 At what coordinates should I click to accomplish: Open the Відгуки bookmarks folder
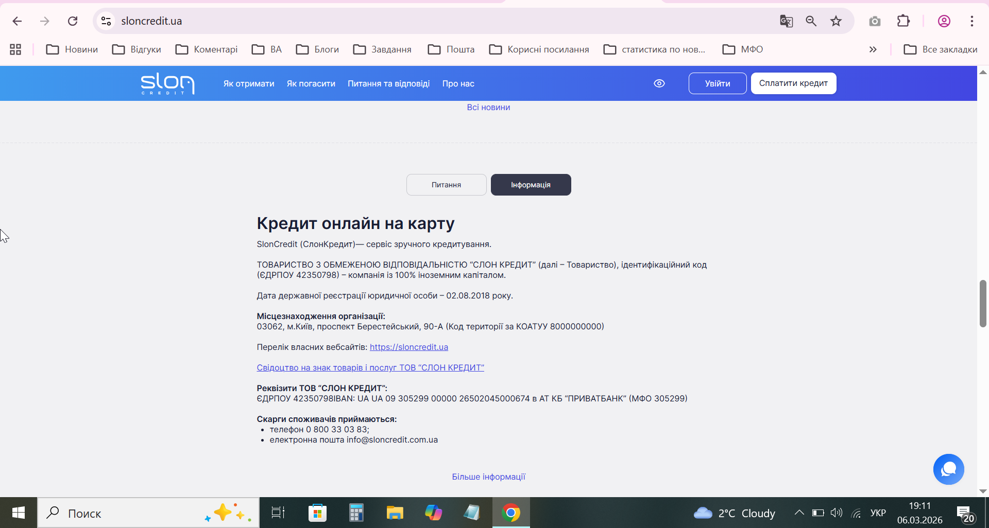pyautogui.click(x=137, y=49)
